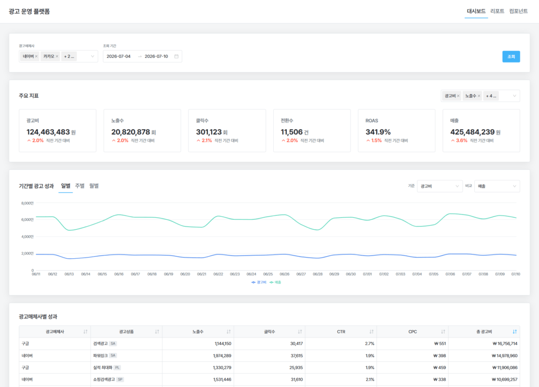The height and width of the screenshot is (387, 539).
Task: Switch to the 리포트 tab
Action: point(497,12)
